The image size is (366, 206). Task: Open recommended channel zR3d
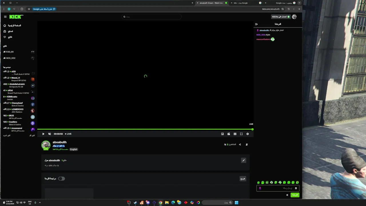[19, 92]
